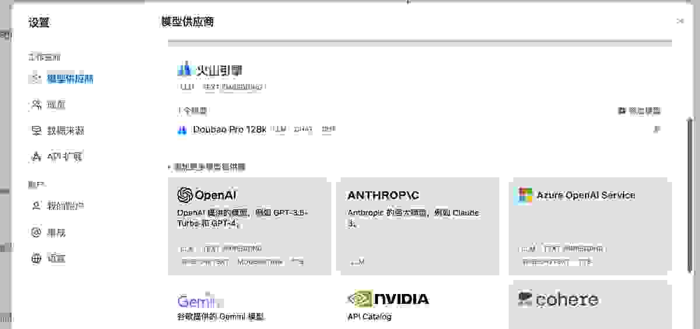Select the Anthropic provider card
This screenshot has height=329, width=700.
[x=418, y=226]
